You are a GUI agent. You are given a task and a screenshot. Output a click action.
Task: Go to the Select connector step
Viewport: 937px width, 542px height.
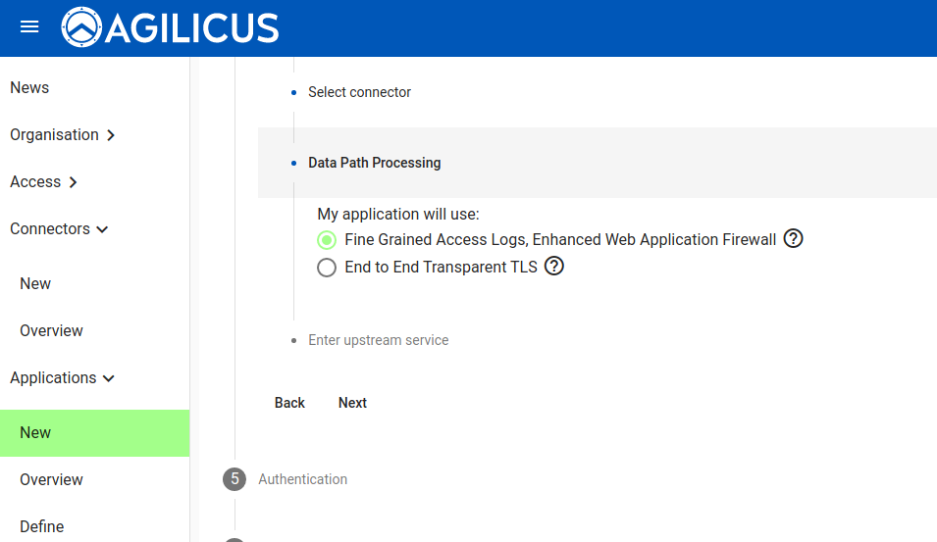[x=360, y=92]
